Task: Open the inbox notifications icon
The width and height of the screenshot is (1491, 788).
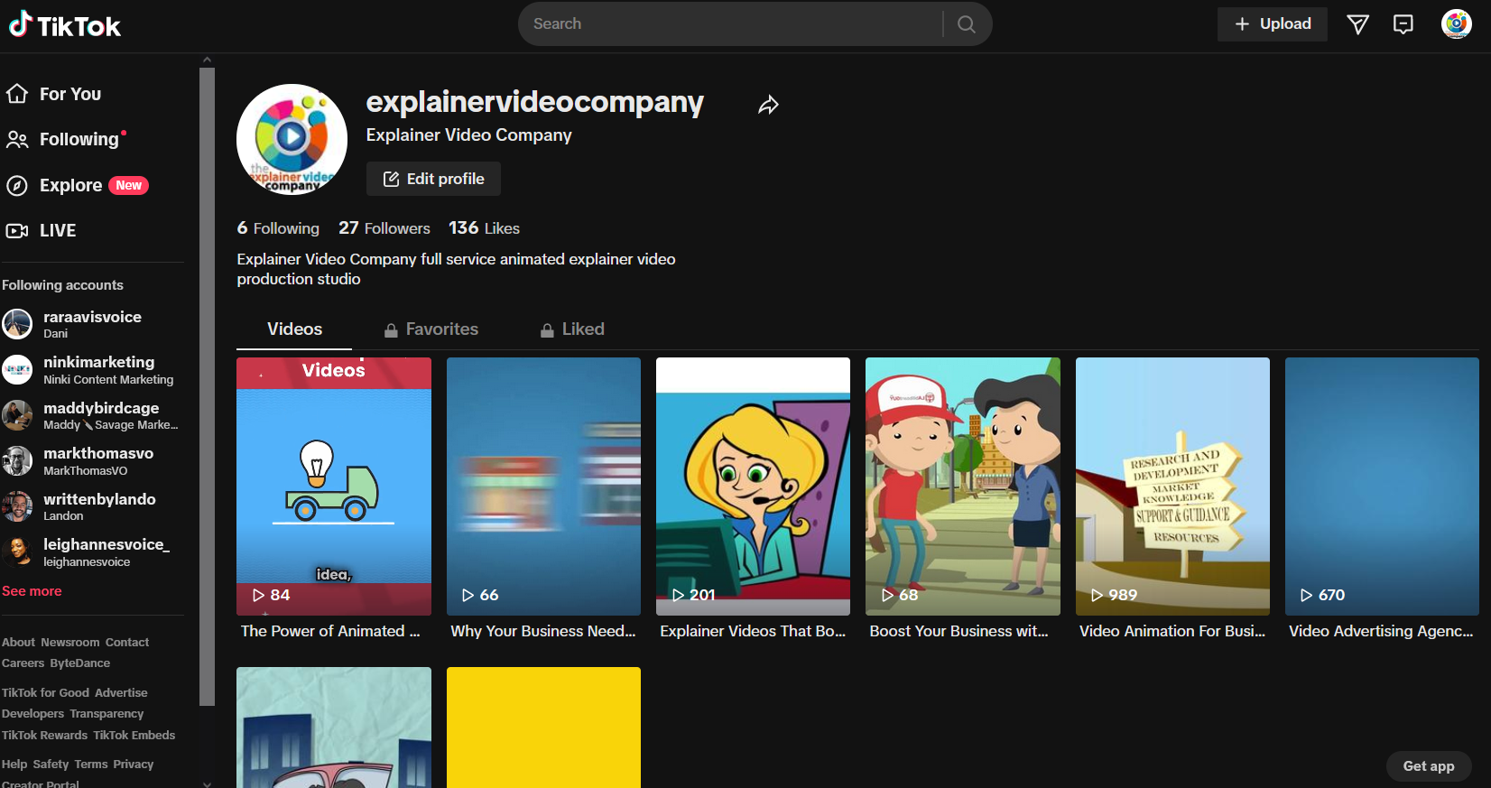Action: [1403, 24]
